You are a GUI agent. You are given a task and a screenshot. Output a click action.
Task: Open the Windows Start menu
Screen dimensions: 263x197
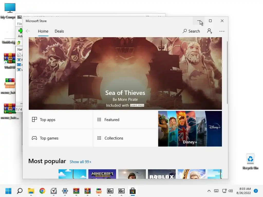point(8,191)
